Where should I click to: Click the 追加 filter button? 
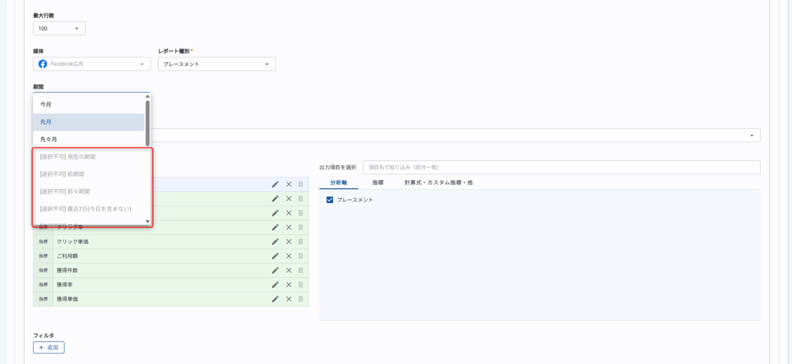pos(49,348)
